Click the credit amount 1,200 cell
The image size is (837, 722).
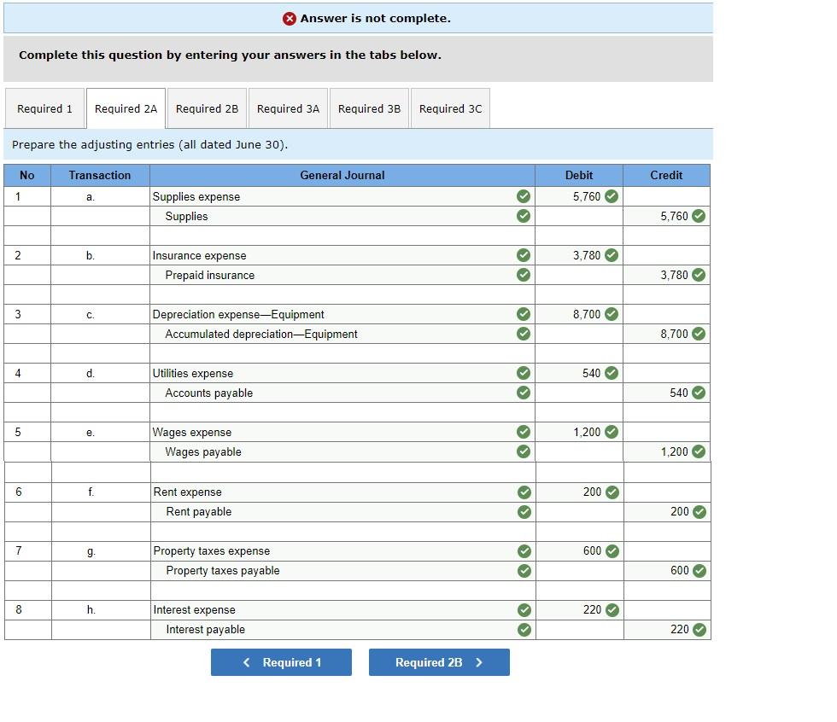click(x=667, y=451)
